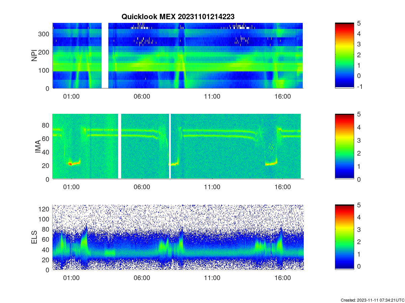Click the 'Created: 2023-11-11 07:34:21UTC' timestamp
405x303 pixels.
[x=372, y=300]
